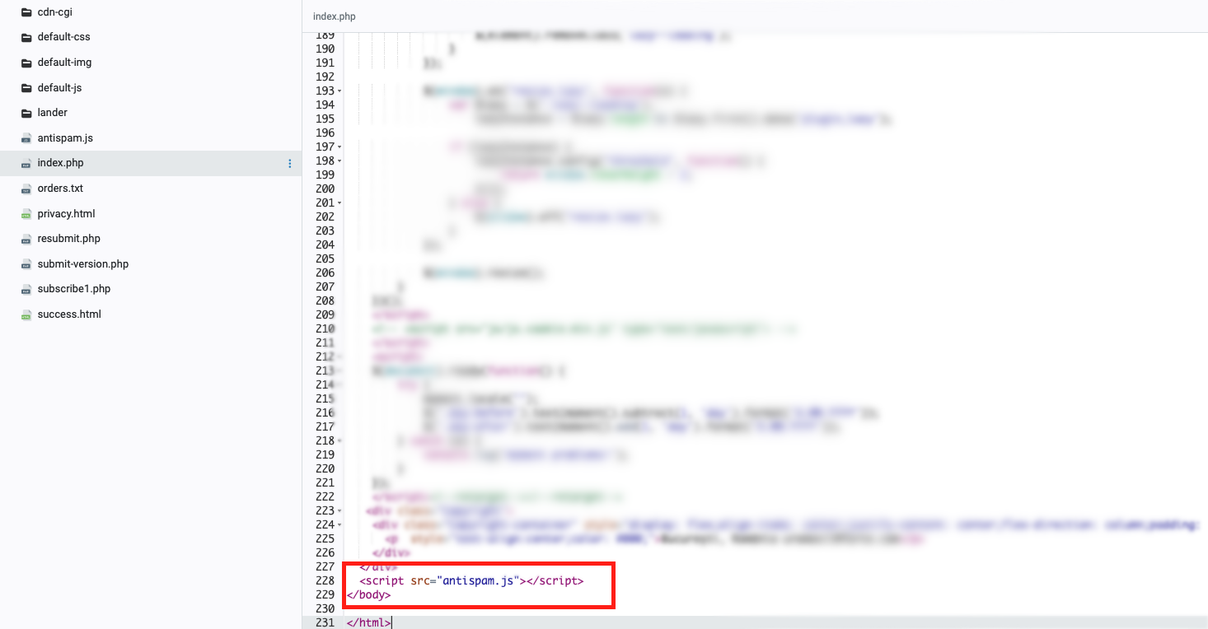Screen dimensions: 1208x629
Task: Click the default-css folder icon
Action: point(26,37)
